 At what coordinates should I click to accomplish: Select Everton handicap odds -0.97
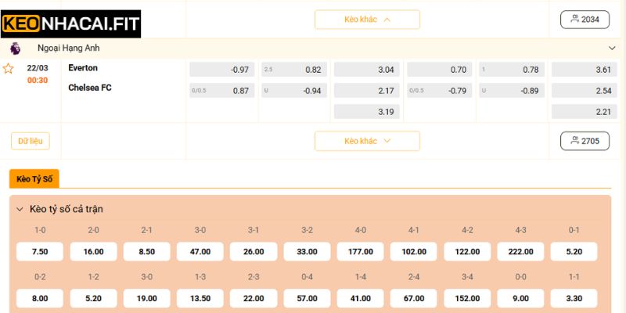point(222,70)
